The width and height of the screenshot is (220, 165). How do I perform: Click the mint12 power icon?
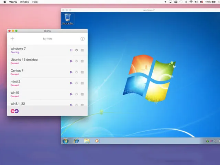click(x=76, y=83)
